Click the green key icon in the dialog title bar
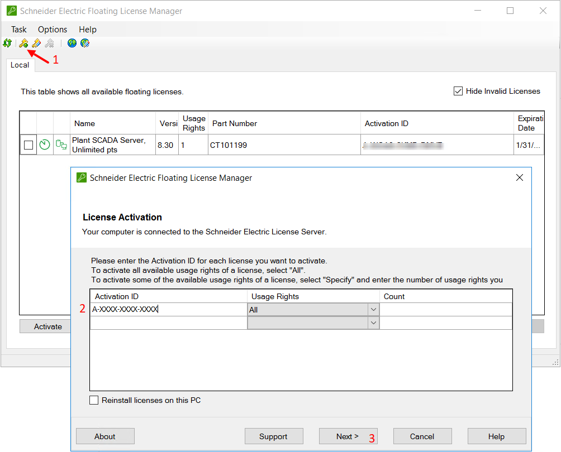 pyautogui.click(x=82, y=177)
